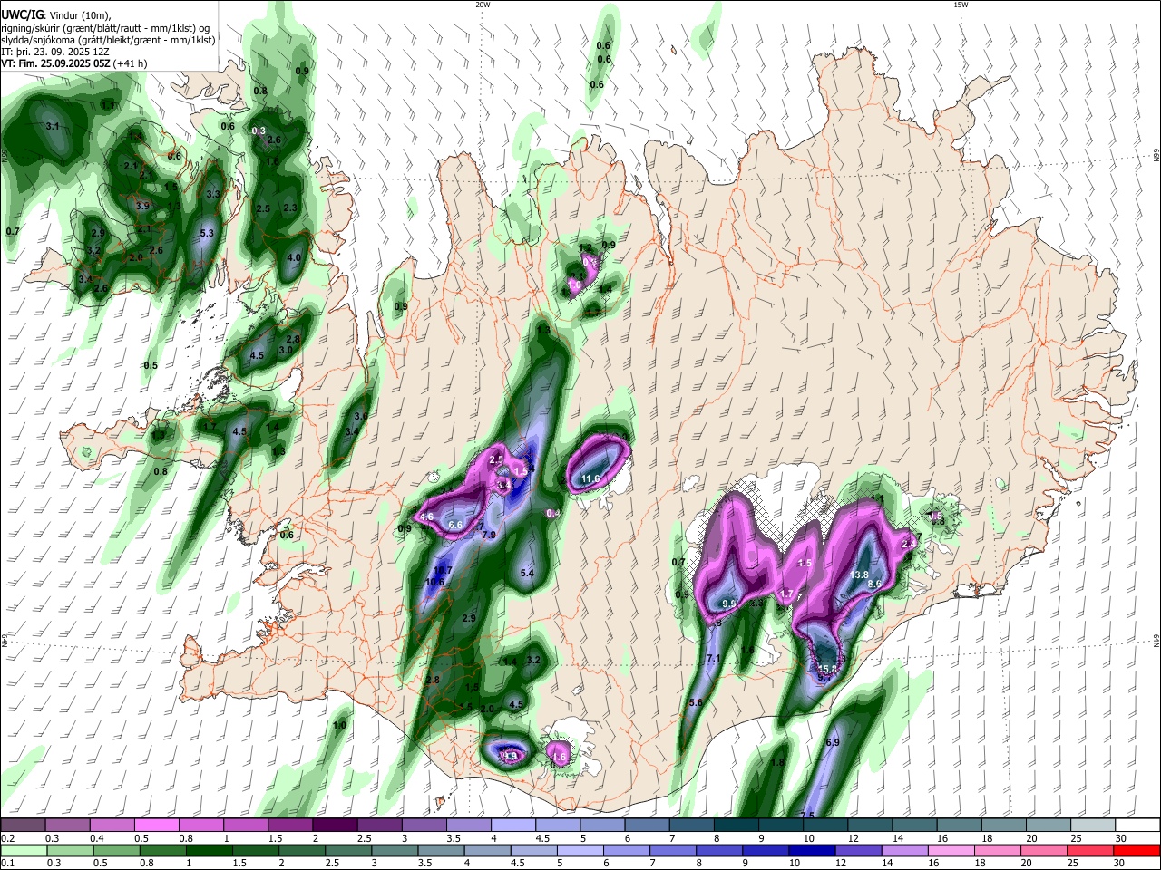Click the 13.8 precipitation value on the map
The width and height of the screenshot is (1161, 870).
[859, 575]
